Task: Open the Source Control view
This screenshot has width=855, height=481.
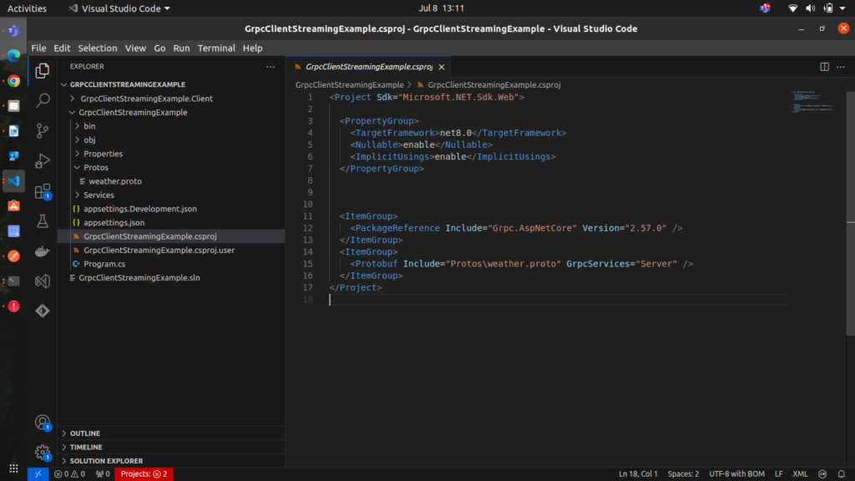Action: pyautogui.click(x=43, y=131)
